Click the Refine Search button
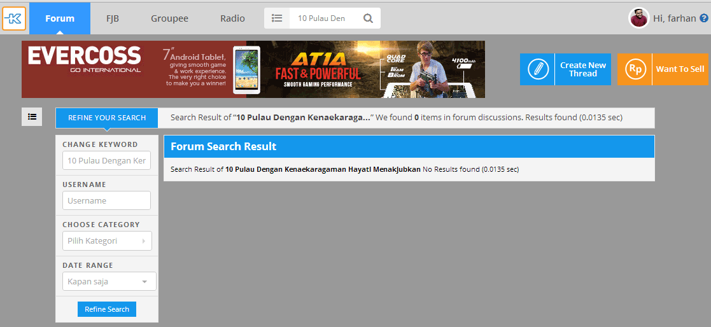 tap(107, 309)
